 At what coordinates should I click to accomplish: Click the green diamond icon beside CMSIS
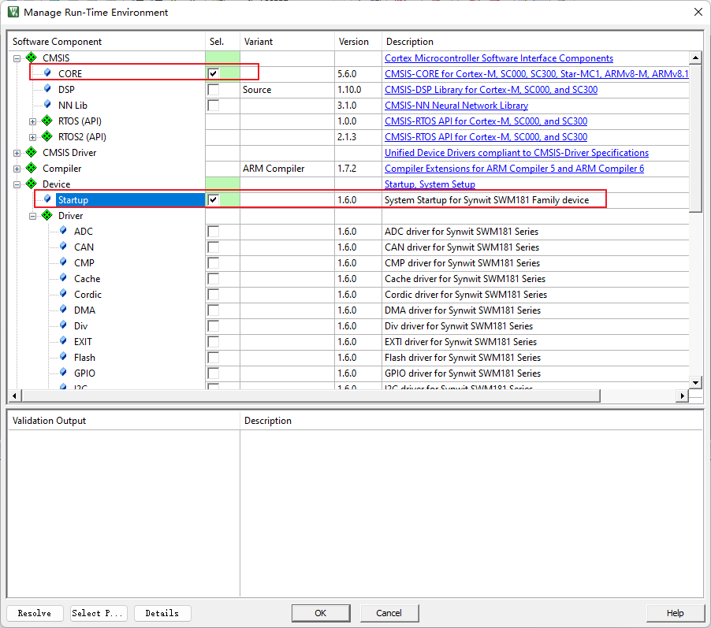click(x=32, y=58)
